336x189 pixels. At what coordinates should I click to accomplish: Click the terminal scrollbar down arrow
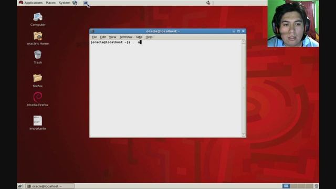(244, 135)
